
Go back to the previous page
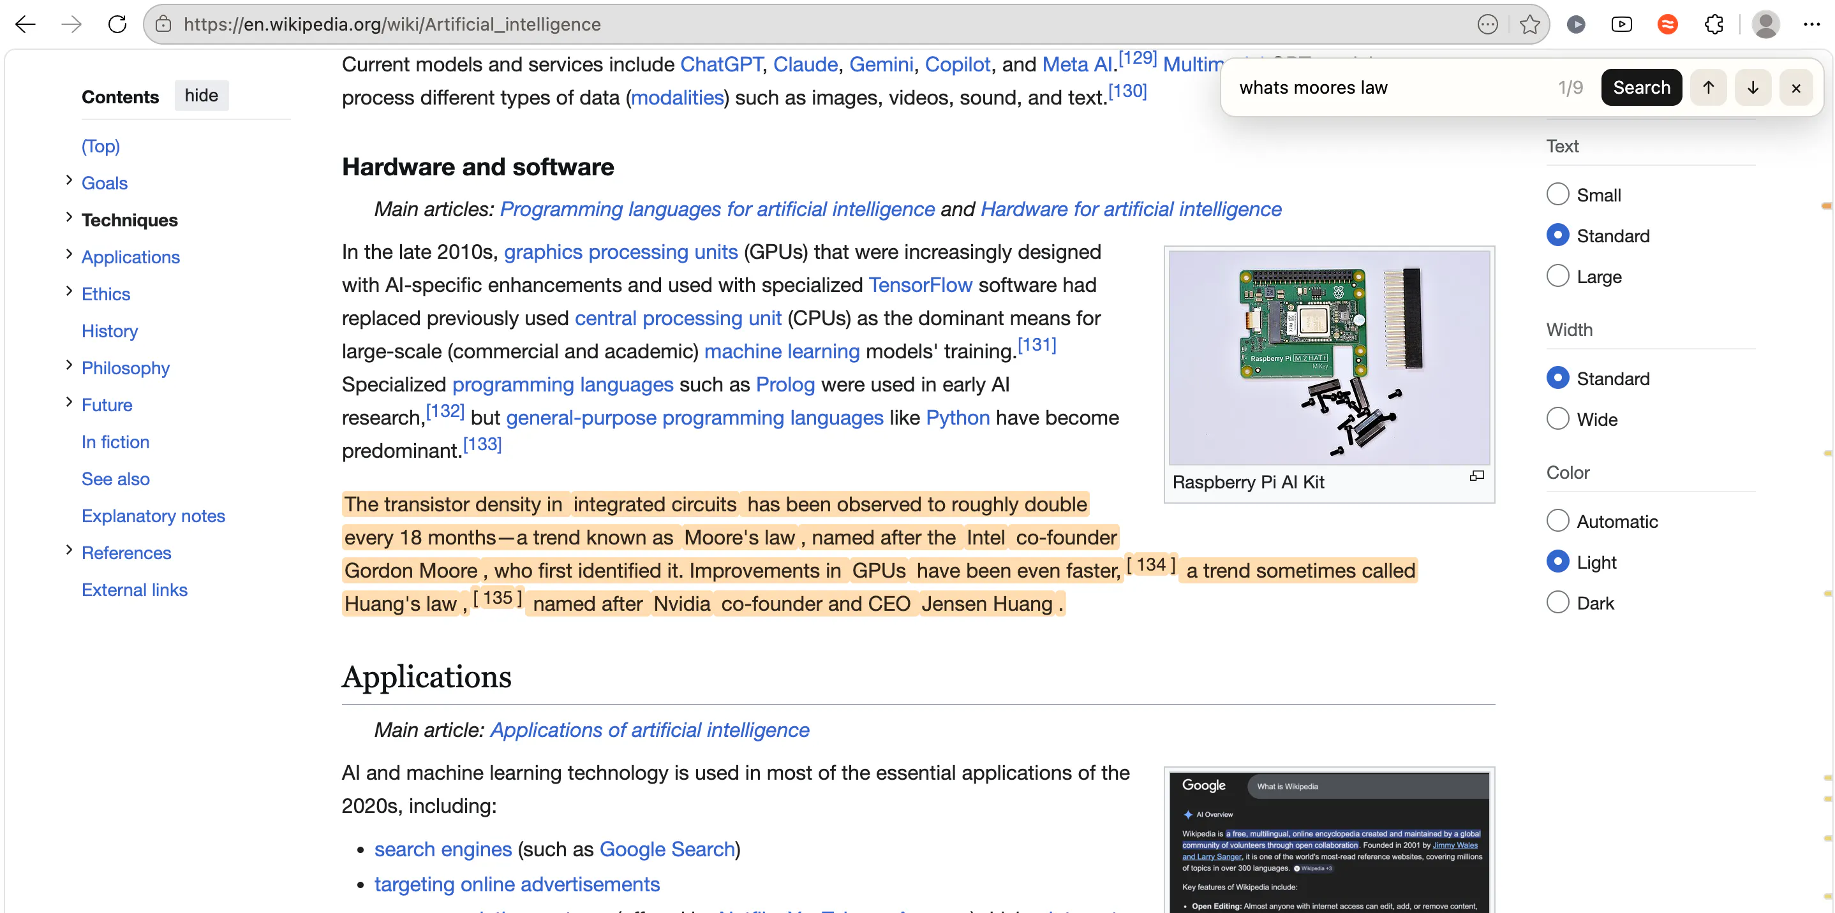pyautogui.click(x=26, y=24)
